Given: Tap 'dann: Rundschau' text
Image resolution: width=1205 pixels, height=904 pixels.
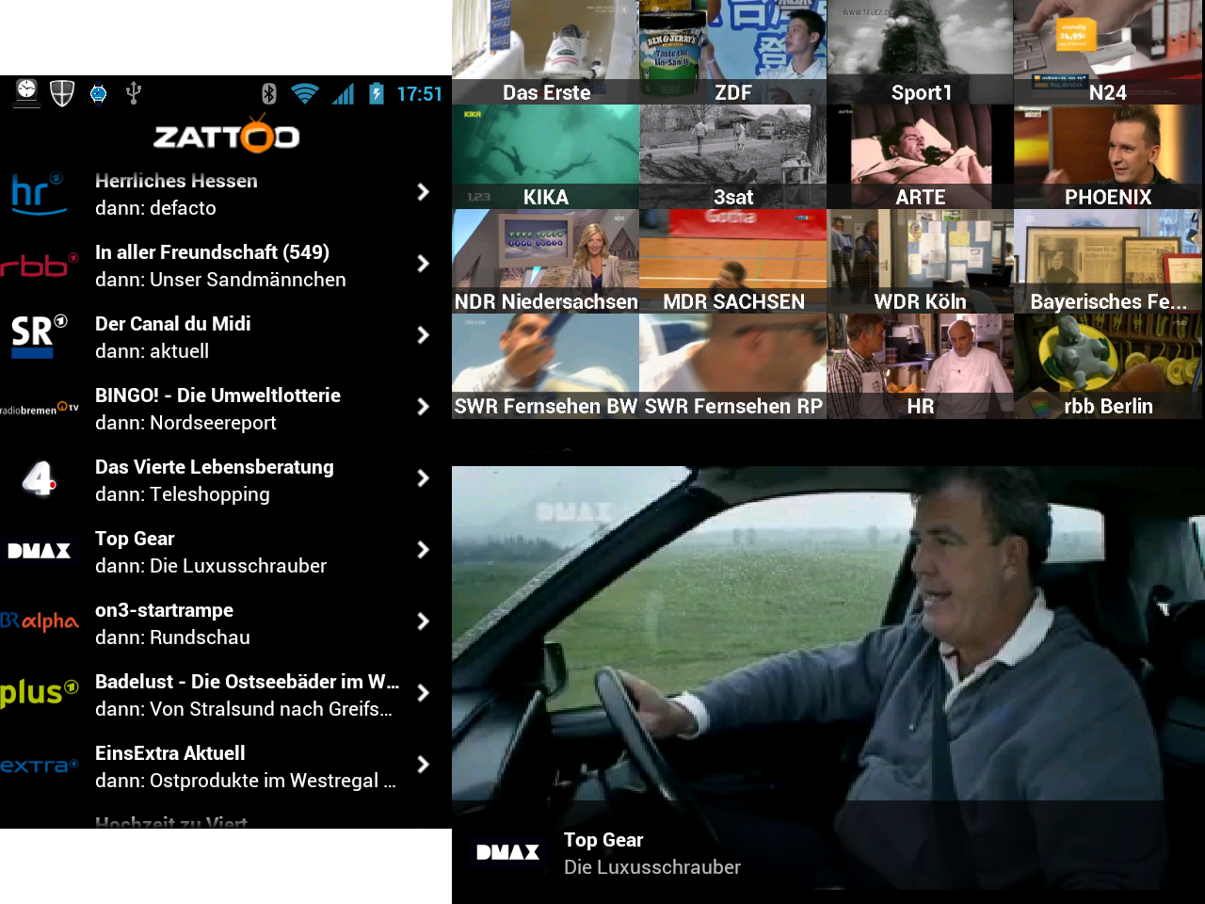Looking at the screenshot, I should (172, 638).
